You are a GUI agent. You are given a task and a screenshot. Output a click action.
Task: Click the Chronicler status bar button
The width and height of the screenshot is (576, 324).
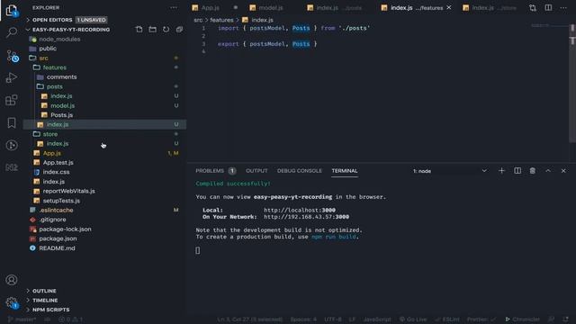click(x=522, y=319)
